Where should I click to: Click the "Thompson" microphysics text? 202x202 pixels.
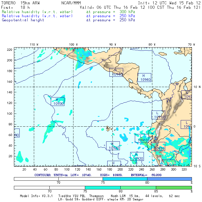tap(96, 196)
